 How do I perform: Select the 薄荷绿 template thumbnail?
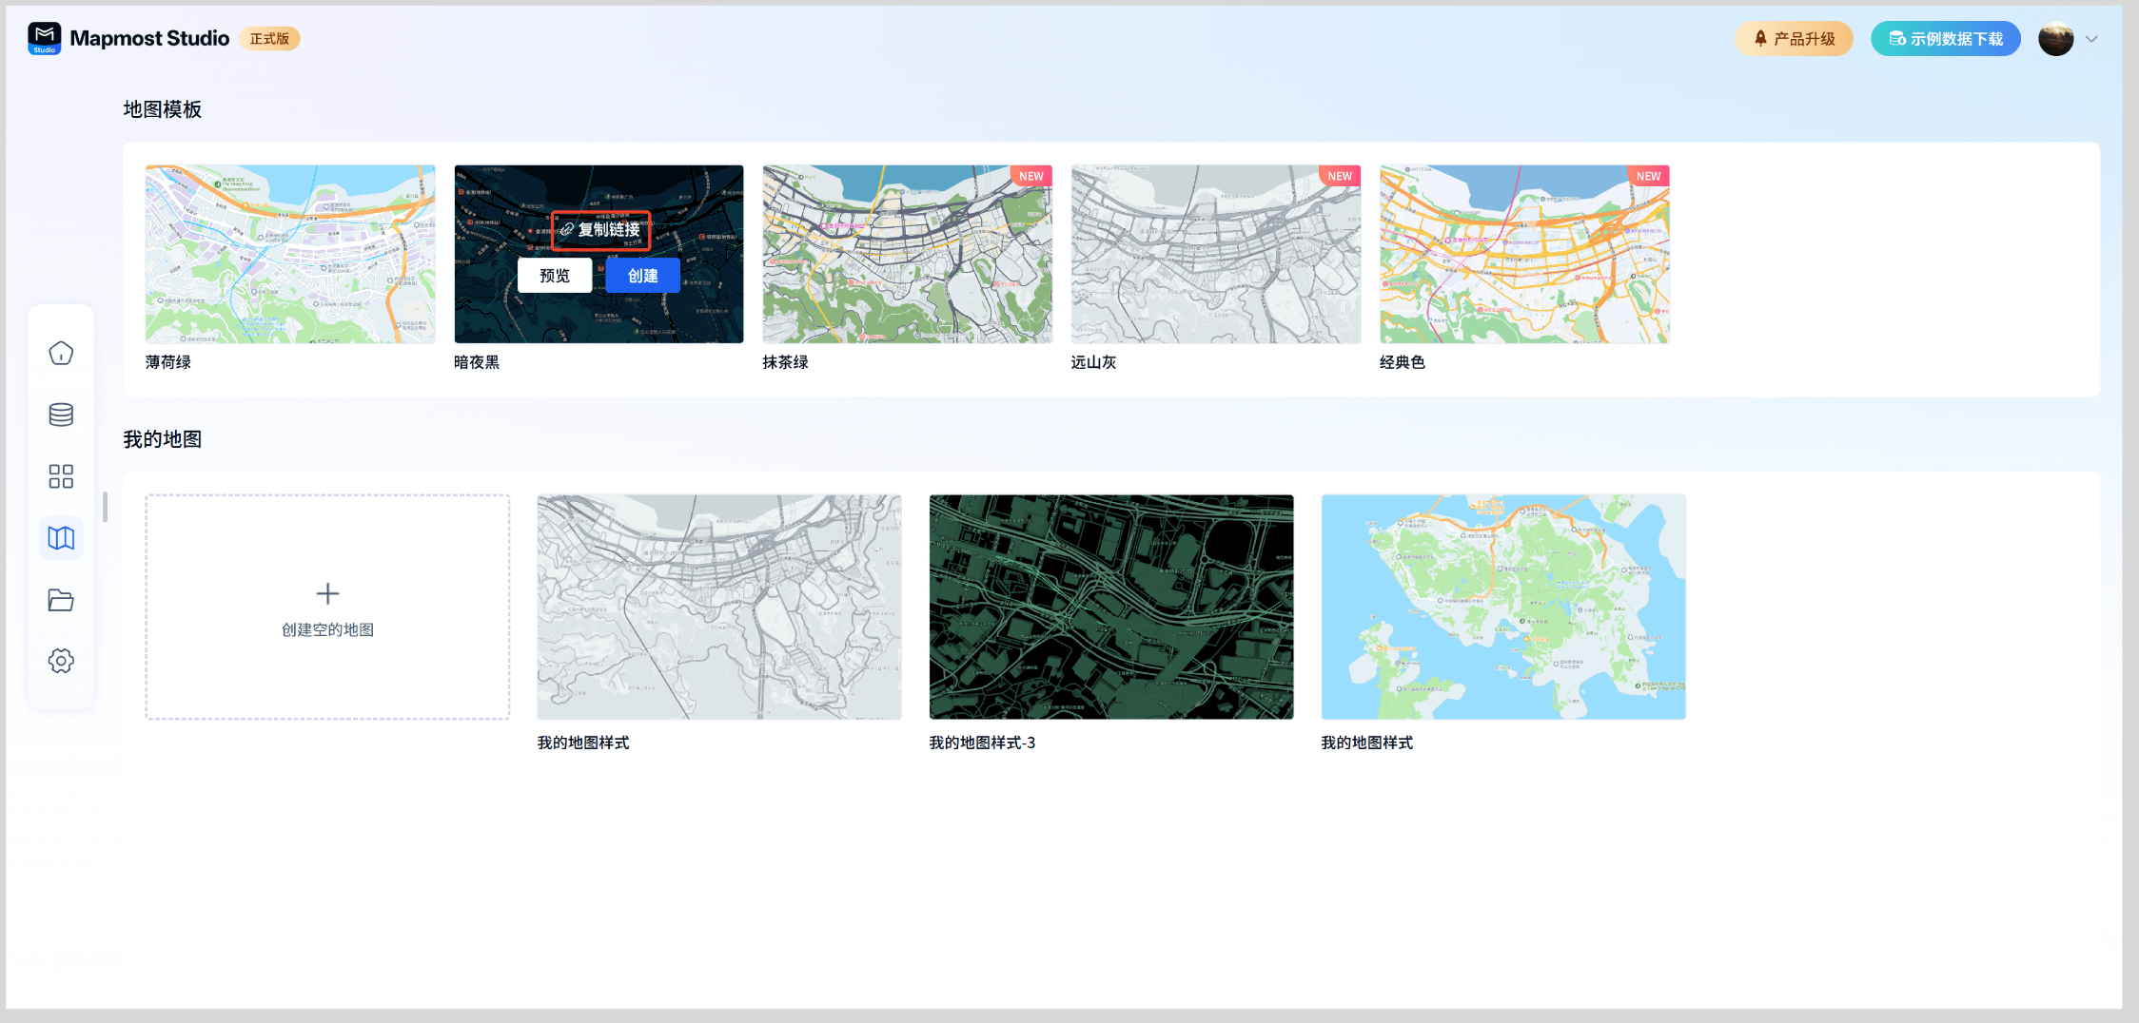(x=290, y=254)
